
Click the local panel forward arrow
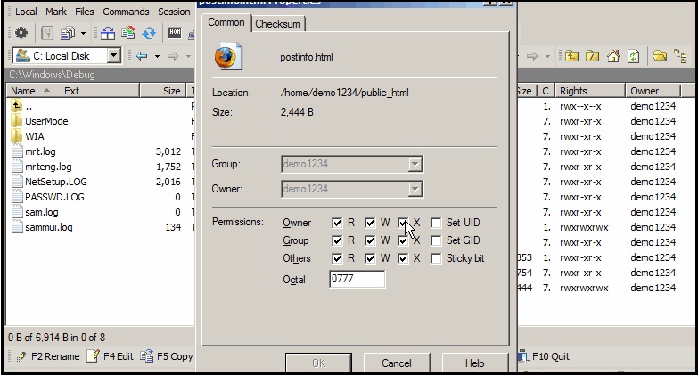[x=173, y=56]
